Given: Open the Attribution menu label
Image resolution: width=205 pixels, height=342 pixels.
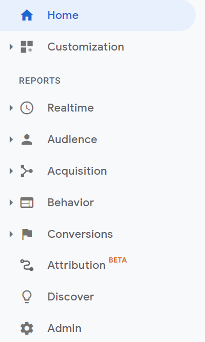Looking at the screenshot, I should pos(76,265).
